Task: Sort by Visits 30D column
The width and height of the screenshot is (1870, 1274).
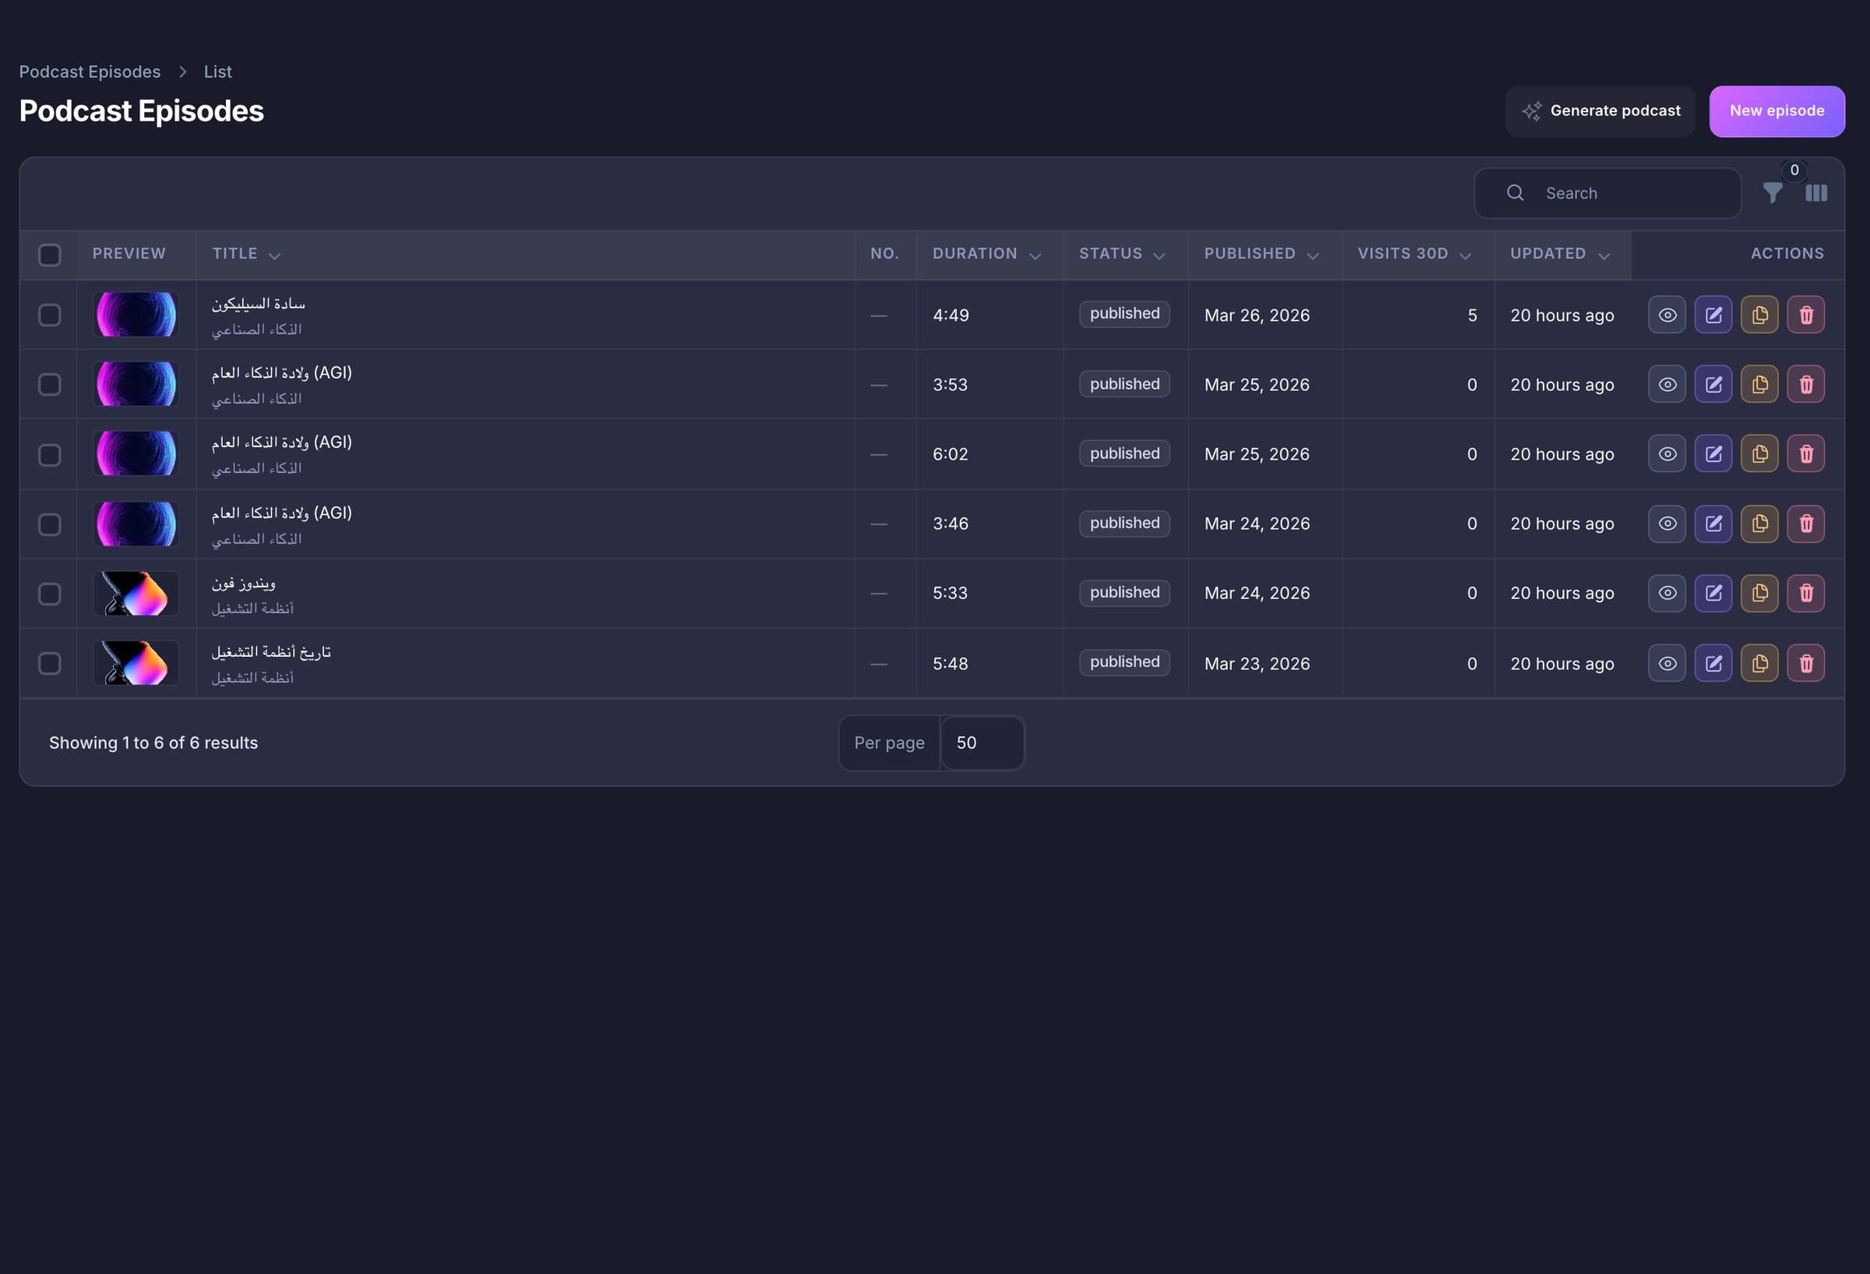Action: pyautogui.click(x=1414, y=253)
